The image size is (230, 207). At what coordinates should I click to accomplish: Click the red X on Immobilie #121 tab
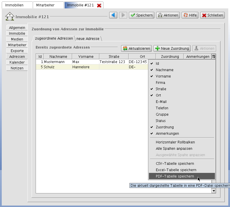(99, 5)
